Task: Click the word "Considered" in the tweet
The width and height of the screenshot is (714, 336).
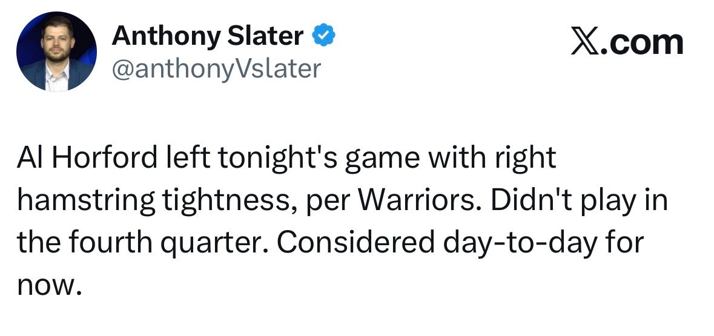Action: [355, 243]
